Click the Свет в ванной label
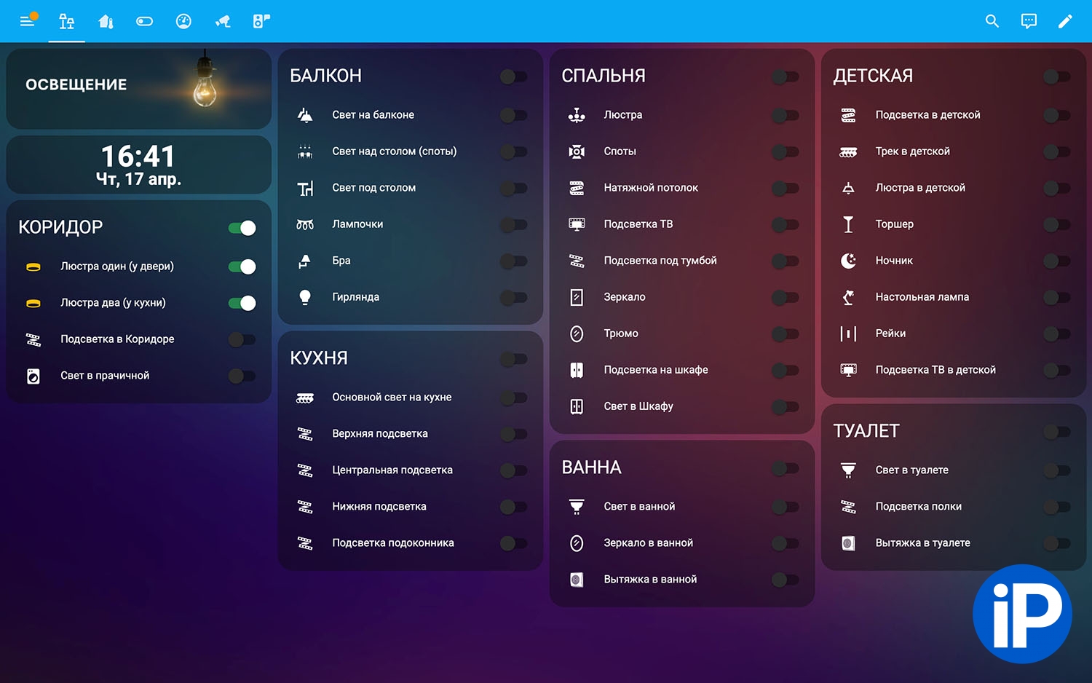Viewport: 1092px width, 683px height. [x=639, y=507]
